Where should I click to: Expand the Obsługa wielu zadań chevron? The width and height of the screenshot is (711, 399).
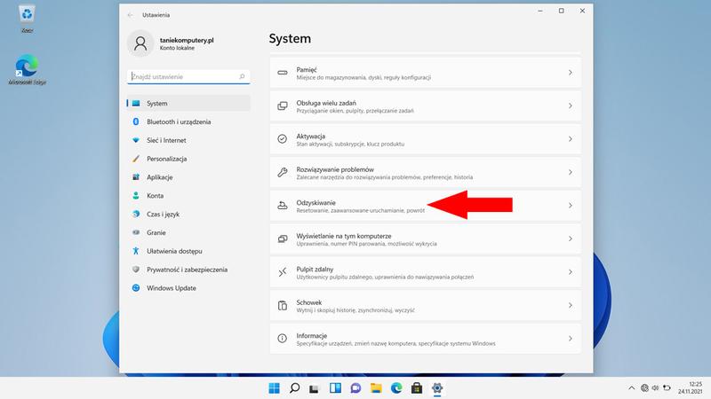pos(570,106)
